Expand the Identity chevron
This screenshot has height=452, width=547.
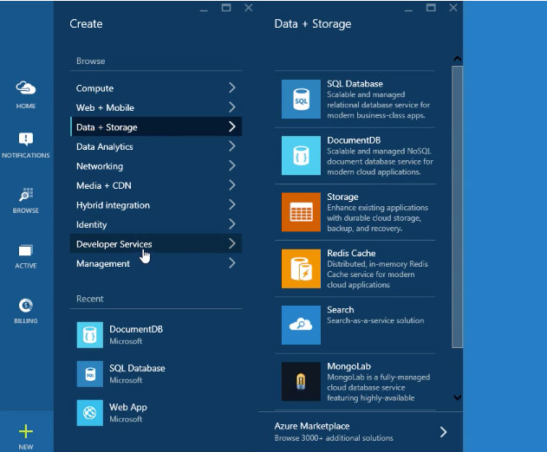[232, 224]
